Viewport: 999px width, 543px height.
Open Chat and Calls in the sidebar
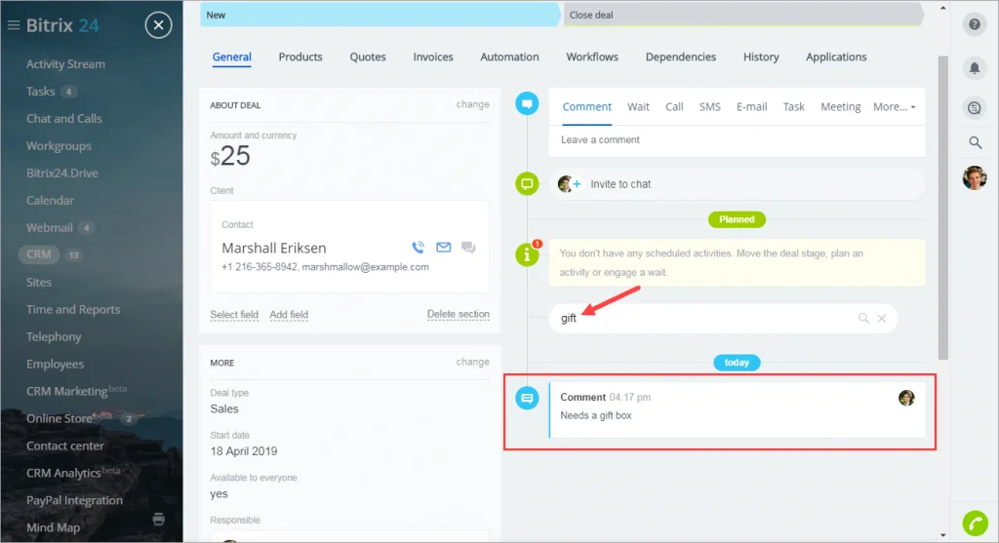point(63,118)
